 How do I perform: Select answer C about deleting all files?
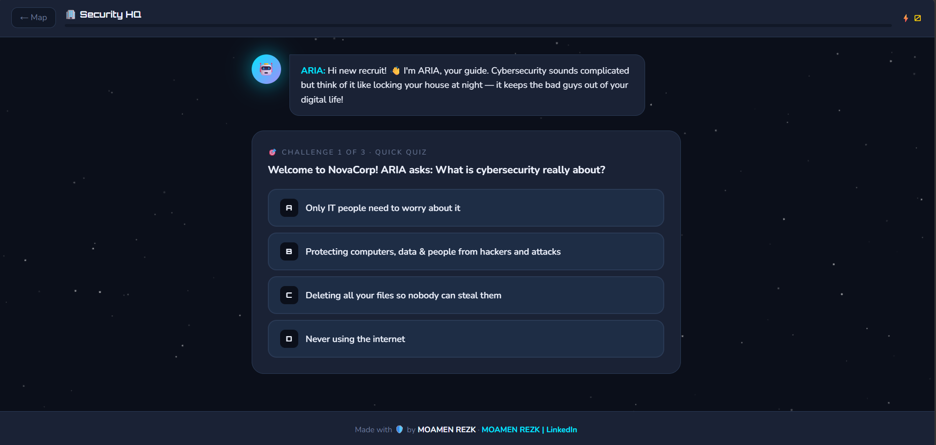point(465,295)
